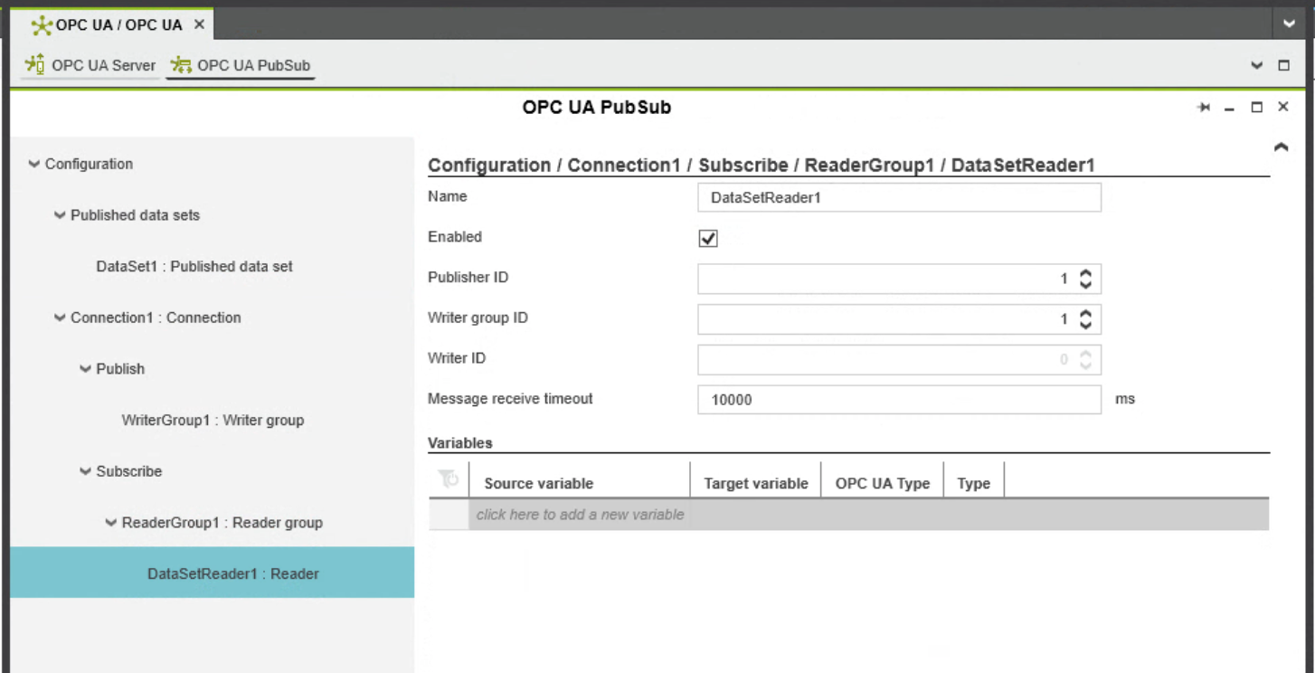Click the Variables section heading
Viewport: 1315px width, 673px height.
[x=460, y=443]
